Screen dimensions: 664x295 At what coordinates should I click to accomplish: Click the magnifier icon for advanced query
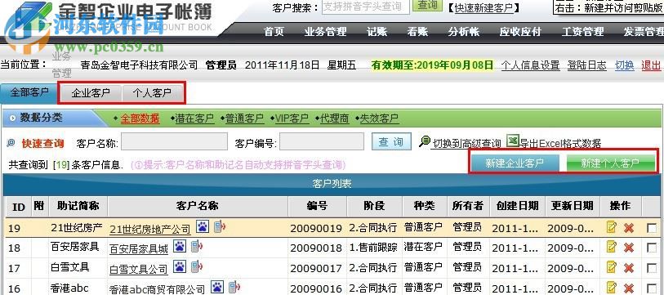pos(425,141)
